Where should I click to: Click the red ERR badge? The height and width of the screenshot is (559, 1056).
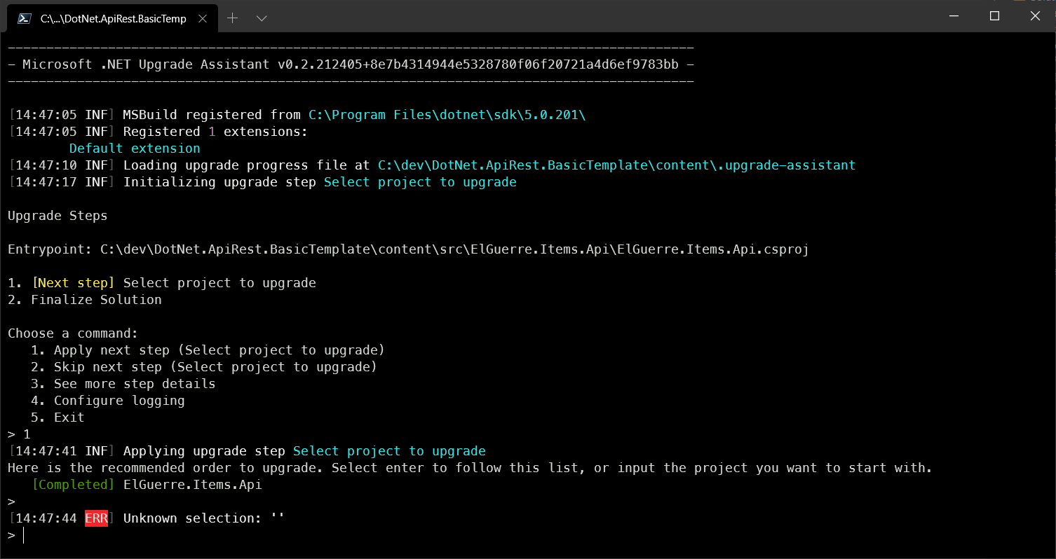(x=96, y=518)
